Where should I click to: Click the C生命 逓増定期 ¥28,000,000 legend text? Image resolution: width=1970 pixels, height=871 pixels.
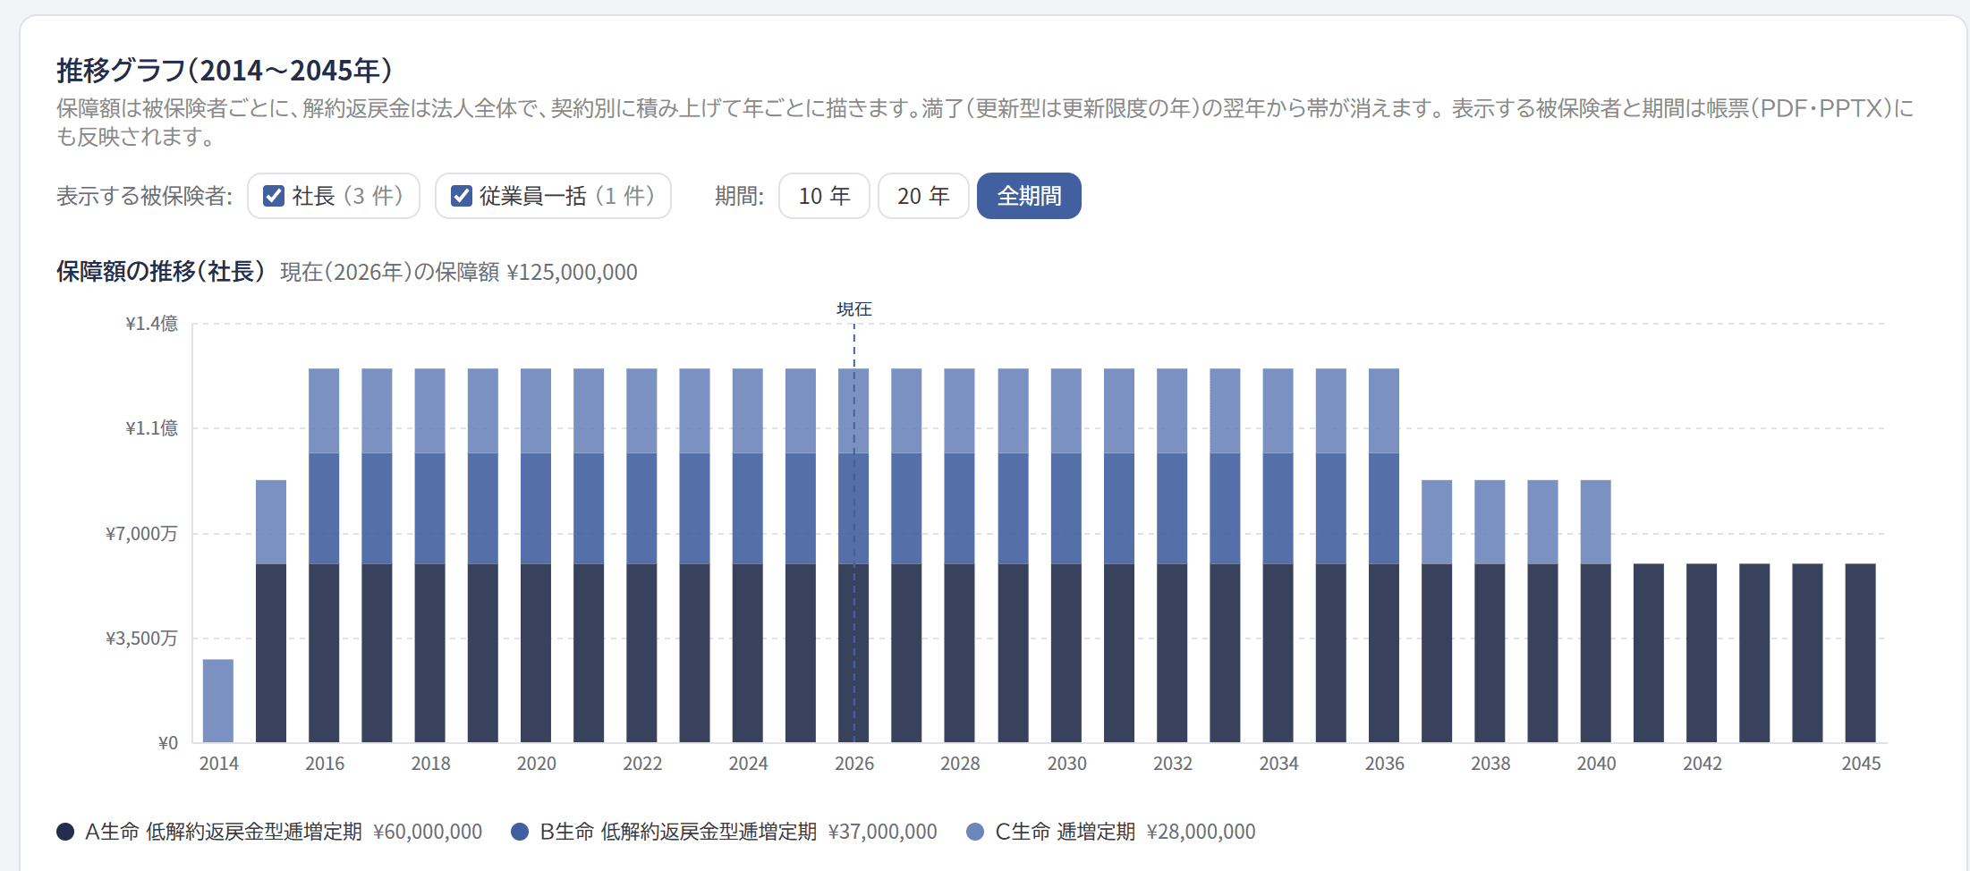[1125, 832]
